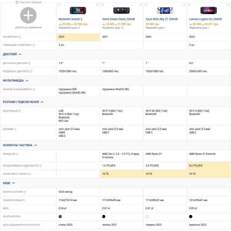Select the 'вересень 2023' date cell
This screenshot has width=231, height=231.
pyautogui.click(x=209, y=225)
